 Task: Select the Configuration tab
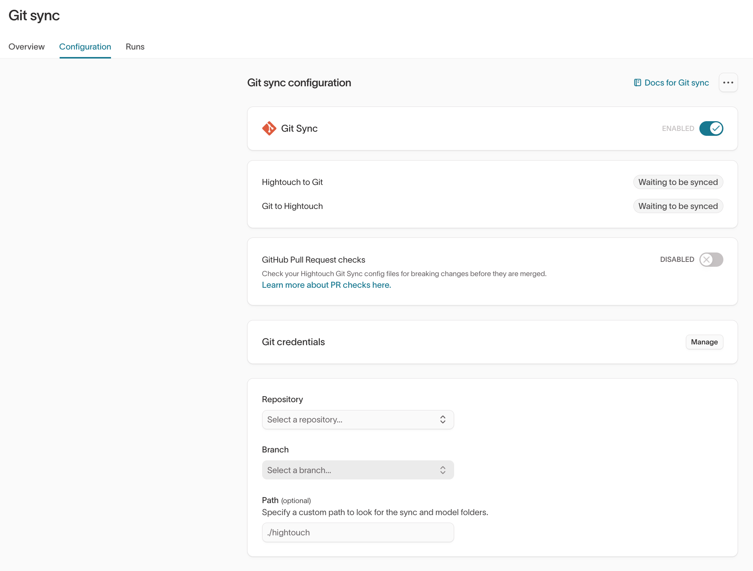pos(85,47)
